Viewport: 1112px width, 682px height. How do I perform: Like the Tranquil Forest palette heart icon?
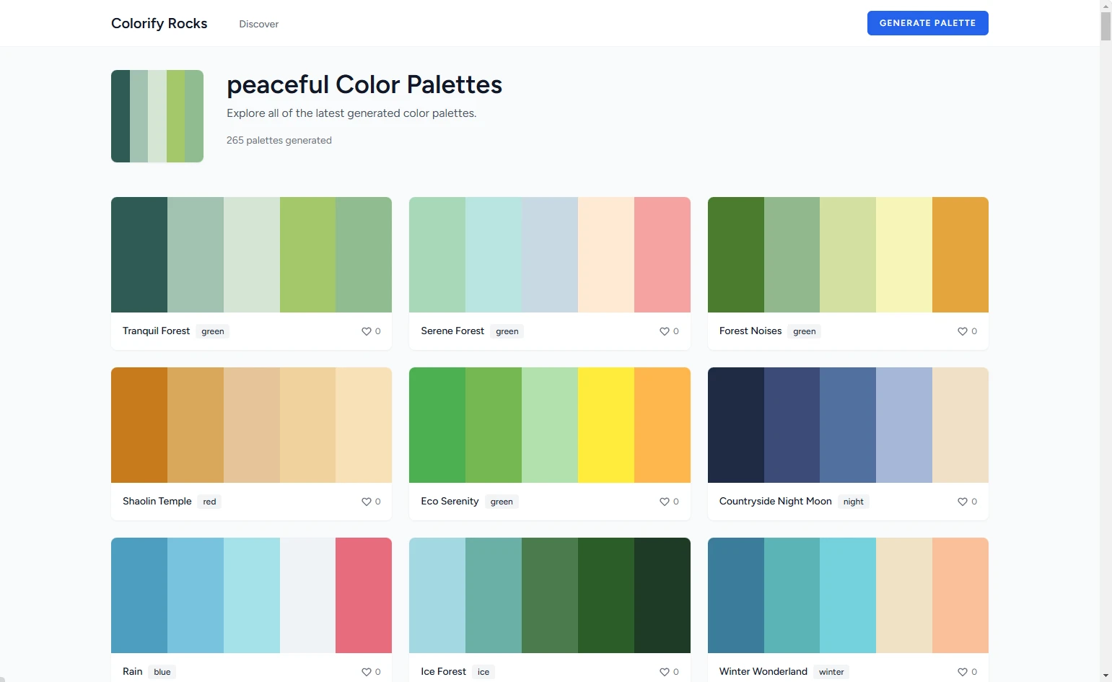366,331
